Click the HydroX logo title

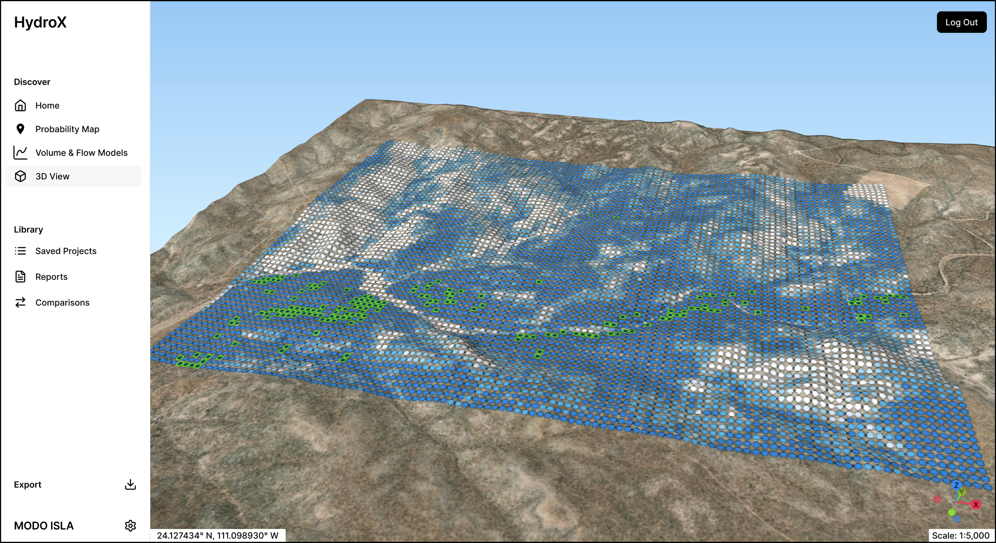[x=40, y=22]
